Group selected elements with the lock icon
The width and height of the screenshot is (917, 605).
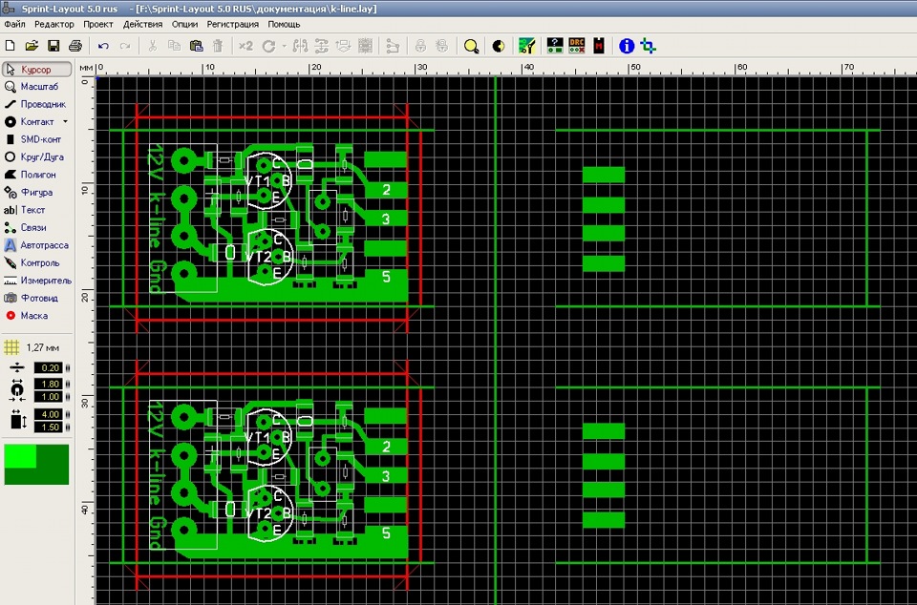pyautogui.click(x=420, y=46)
